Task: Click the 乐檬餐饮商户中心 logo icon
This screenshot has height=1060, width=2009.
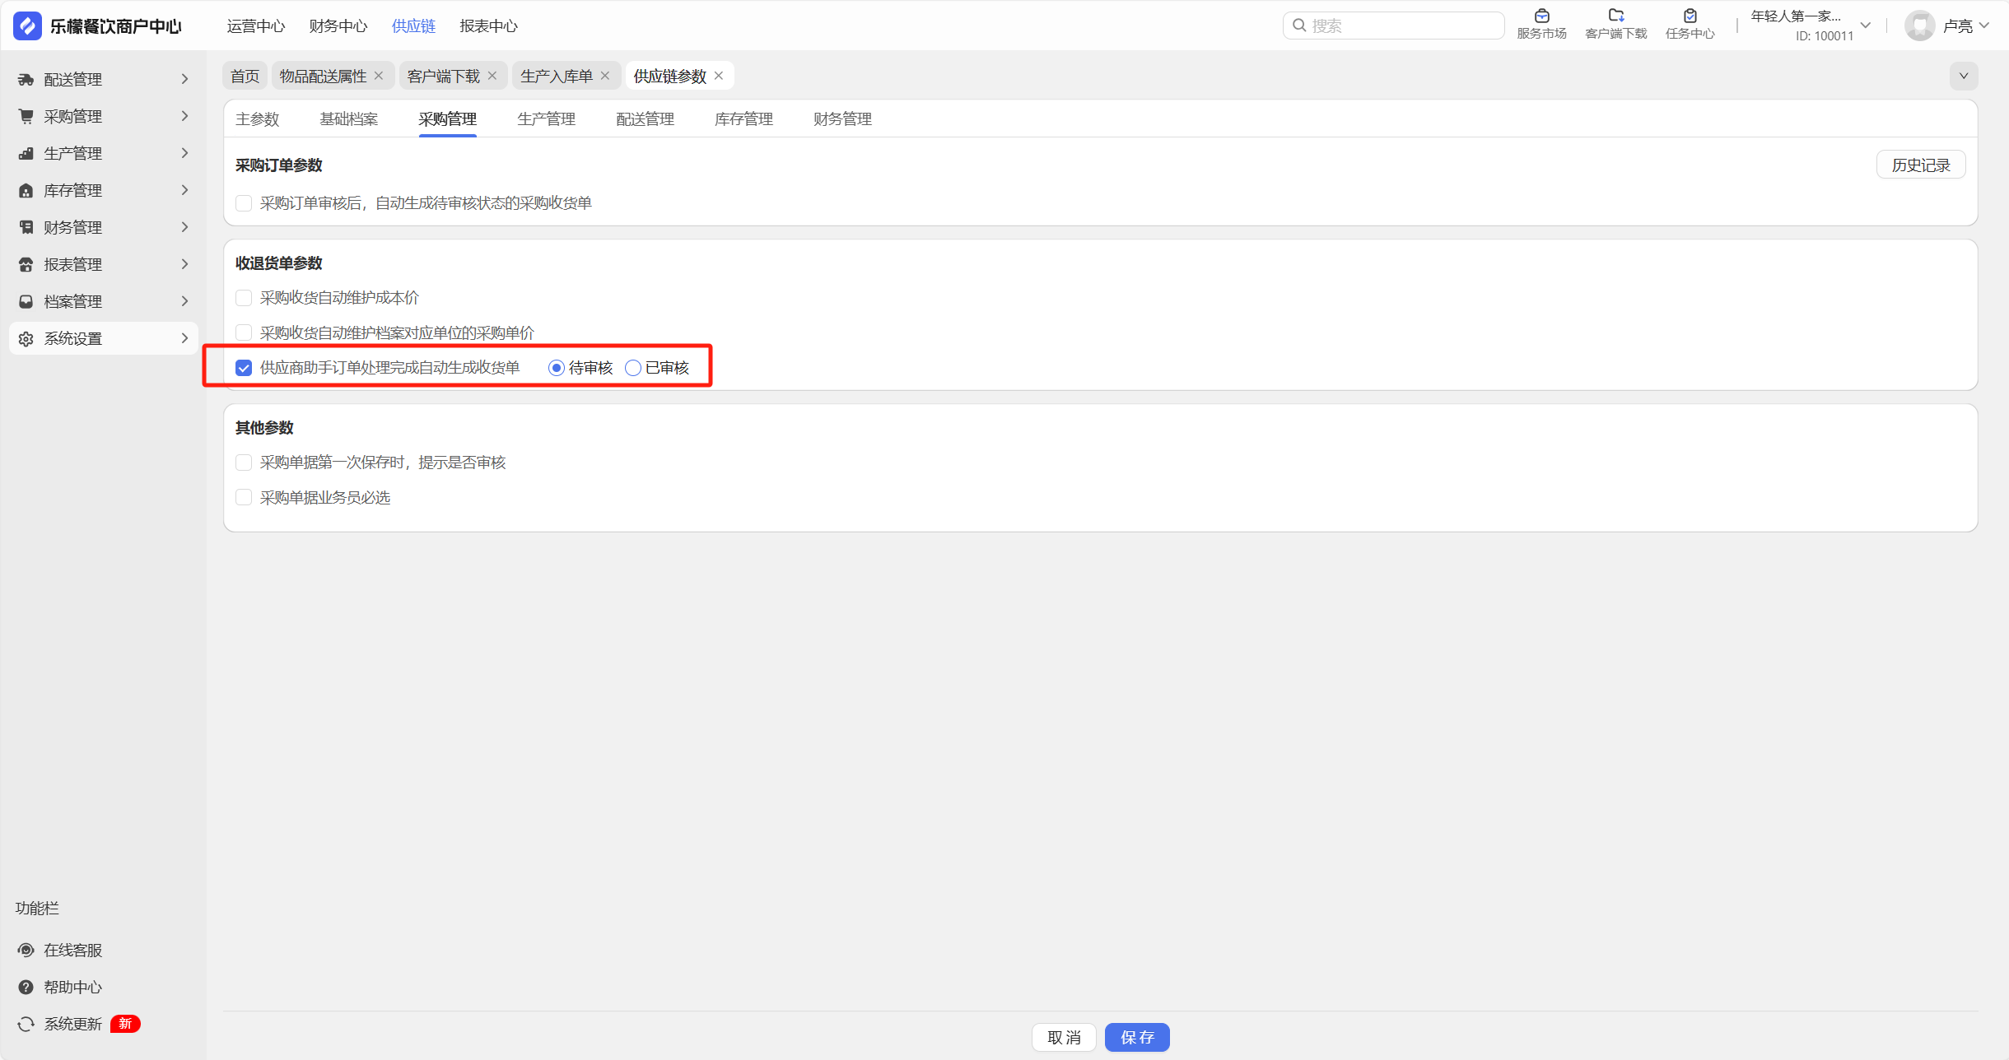Action: click(27, 26)
